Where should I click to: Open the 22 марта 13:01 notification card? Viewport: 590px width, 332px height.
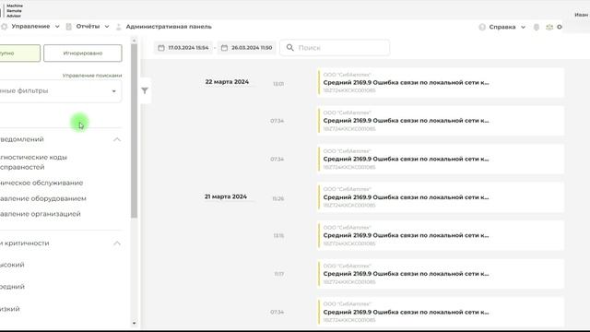441,82
